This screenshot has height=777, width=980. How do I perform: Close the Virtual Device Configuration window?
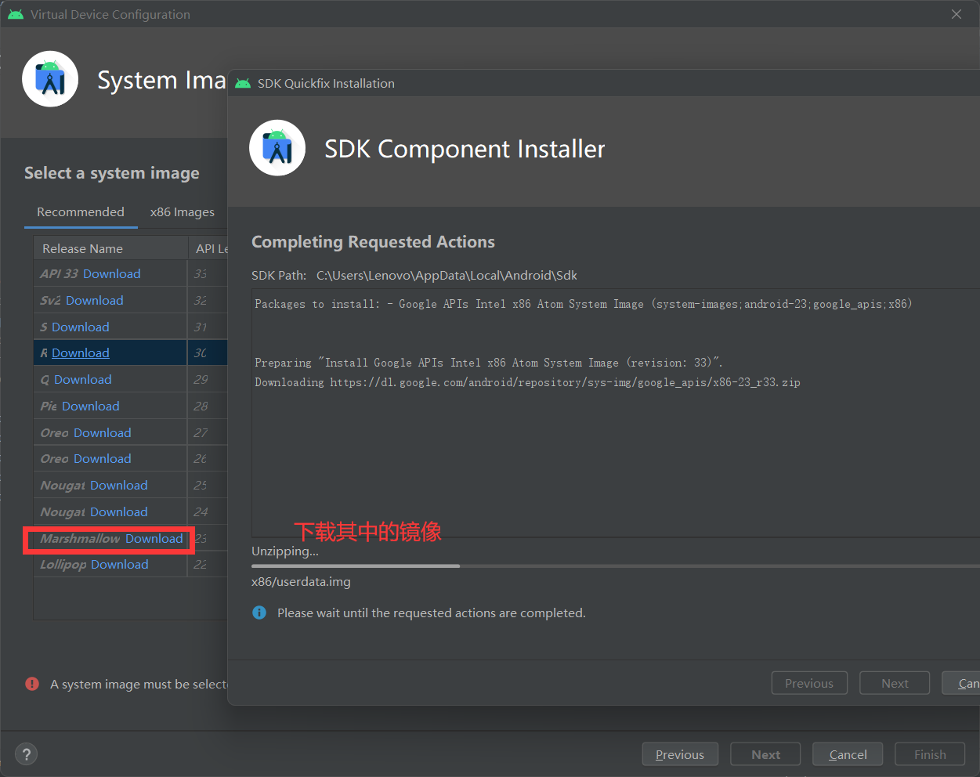tap(956, 14)
